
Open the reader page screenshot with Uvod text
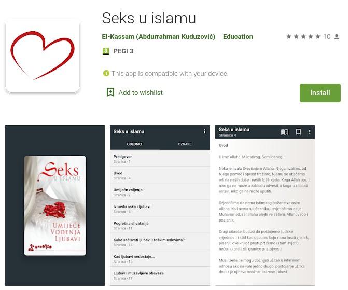(265, 205)
